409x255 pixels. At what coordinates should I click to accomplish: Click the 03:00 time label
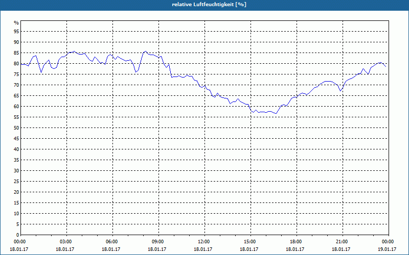click(x=67, y=242)
